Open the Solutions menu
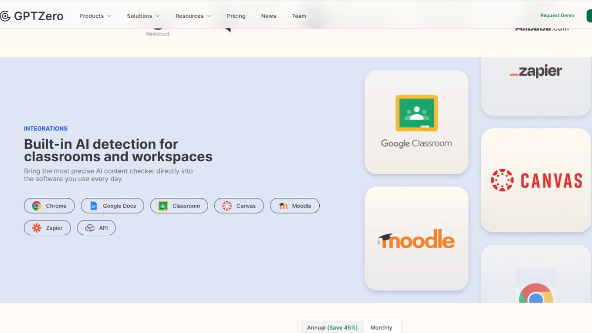 click(143, 16)
